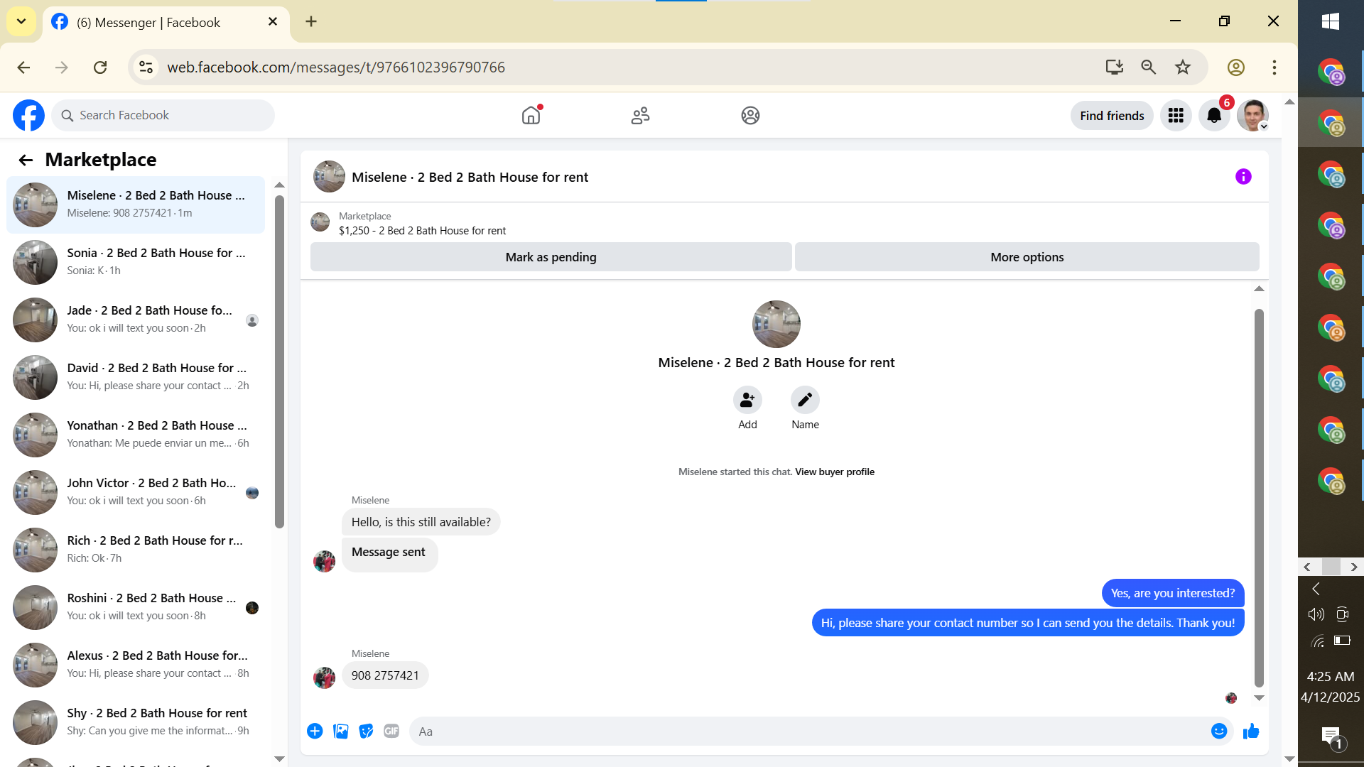This screenshot has height=767, width=1364.
Task: Click the Add people icon
Action: pyautogui.click(x=747, y=401)
